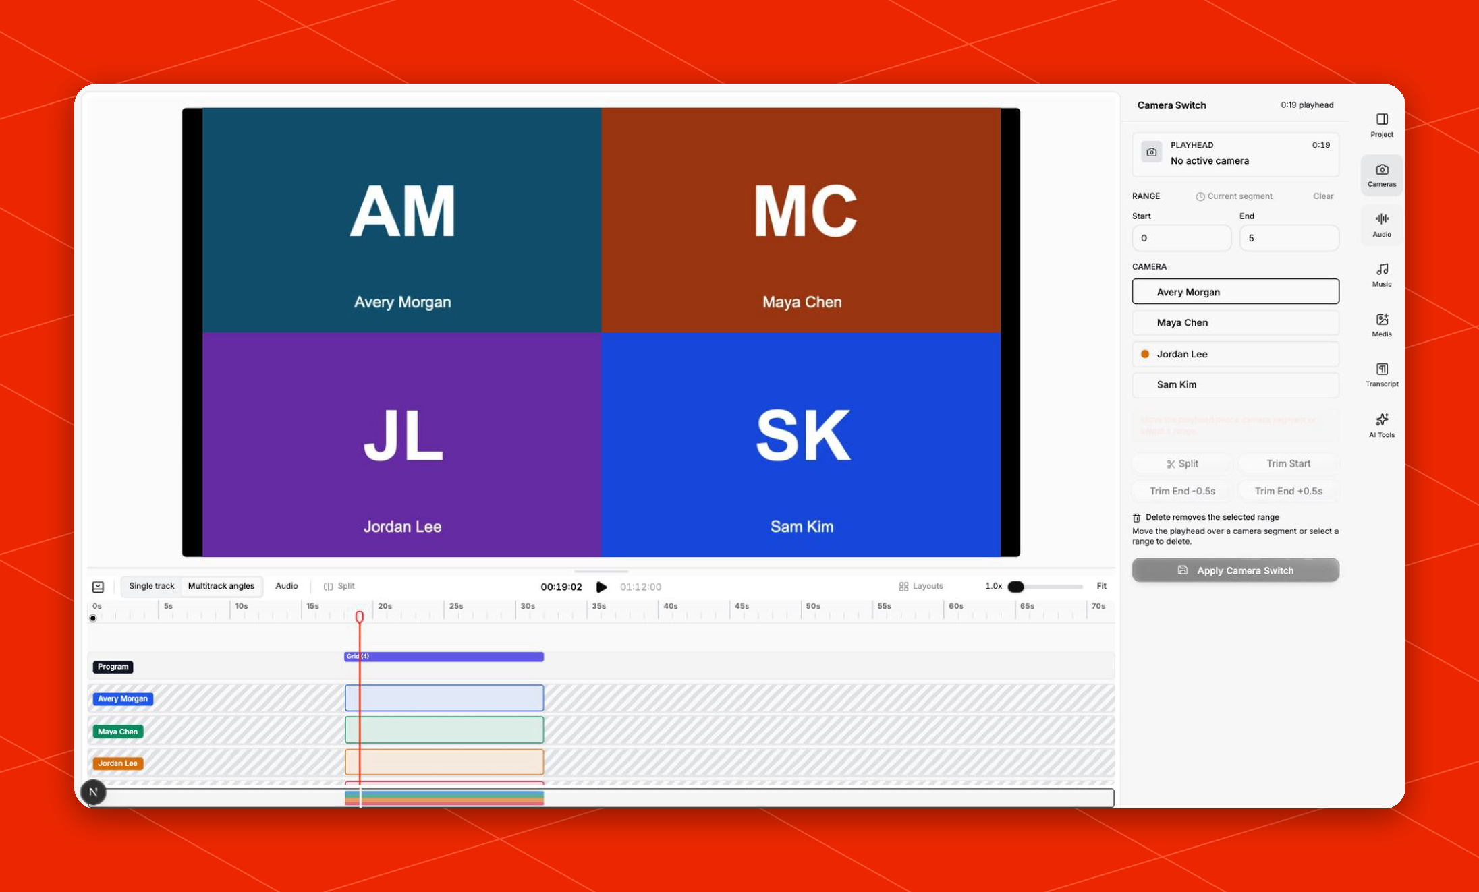Open the Music panel icon
This screenshot has height=892, width=1479.
pos(1381,275)
